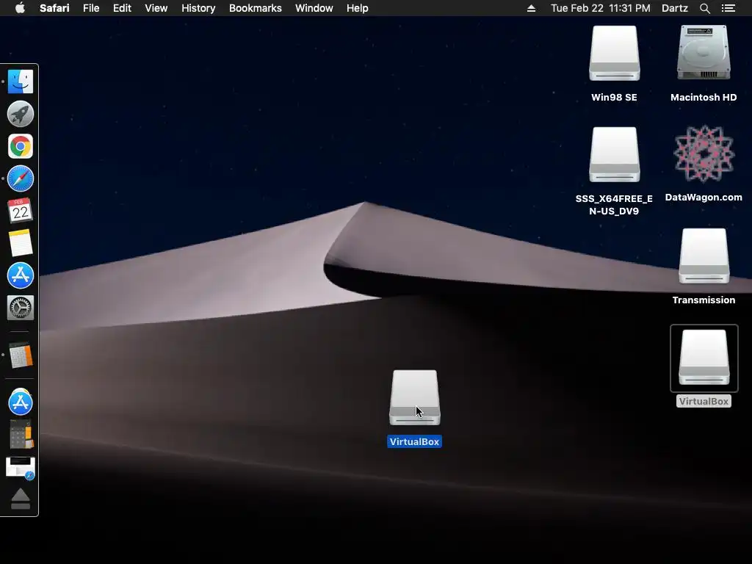Image resolution: width=752 pixels, height=564 pixels.
Task: Click the Safari compass icon in dock
Action: [x=20, y=179]
